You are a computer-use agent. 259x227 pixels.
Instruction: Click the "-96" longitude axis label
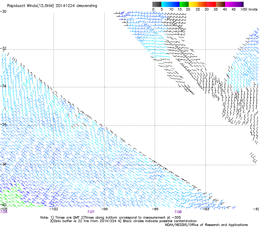(x=155, y=209)
